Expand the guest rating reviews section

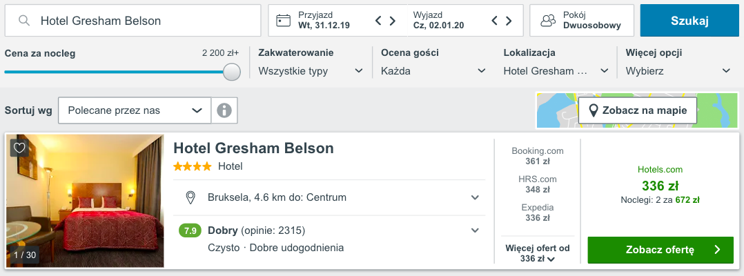tap(475, 230)
